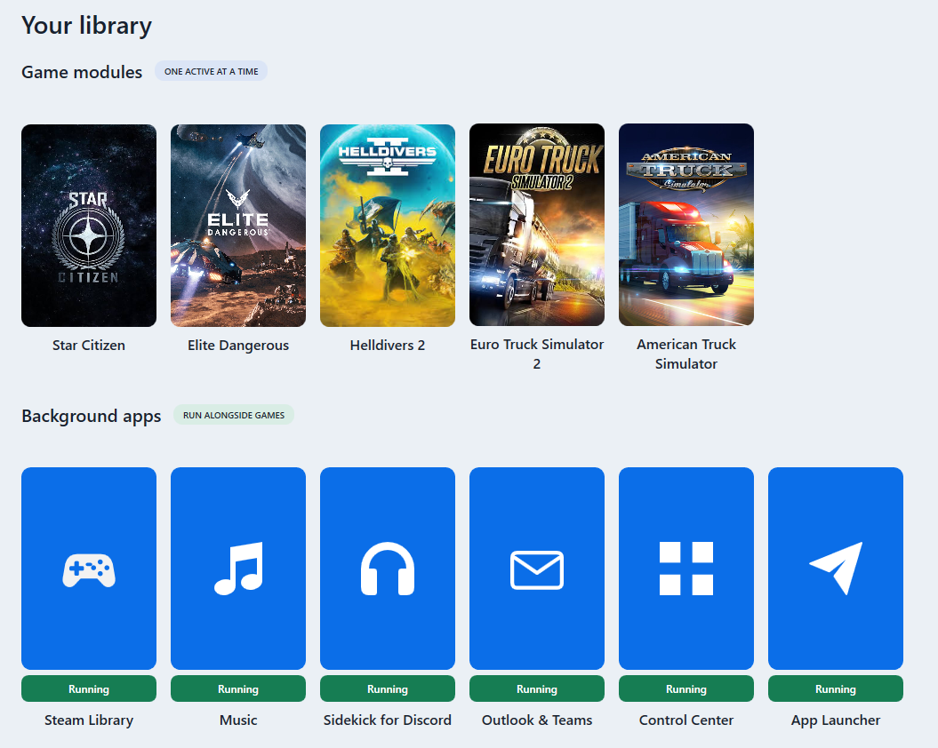Click the 'Game modules' section heading
This screenshot has height=748, width=938.
click(x=82, y=72)
